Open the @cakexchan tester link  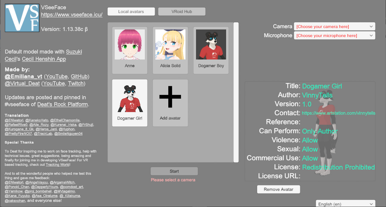15,200
